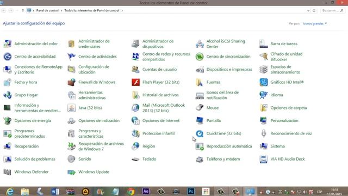Open Fuentes fonts icon
Image resolution: width=348 pixels, height=196 pixels.
pos(200,82)
